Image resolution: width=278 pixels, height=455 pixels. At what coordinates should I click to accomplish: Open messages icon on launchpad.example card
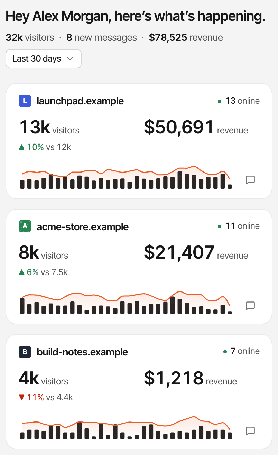click(x=250, y=180)
